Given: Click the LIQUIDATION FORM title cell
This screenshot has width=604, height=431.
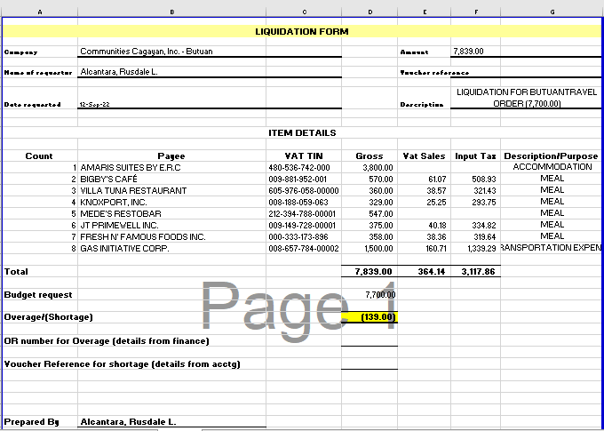Looking at the screenshot, I should pyautogui.click(x=302, y=32).
